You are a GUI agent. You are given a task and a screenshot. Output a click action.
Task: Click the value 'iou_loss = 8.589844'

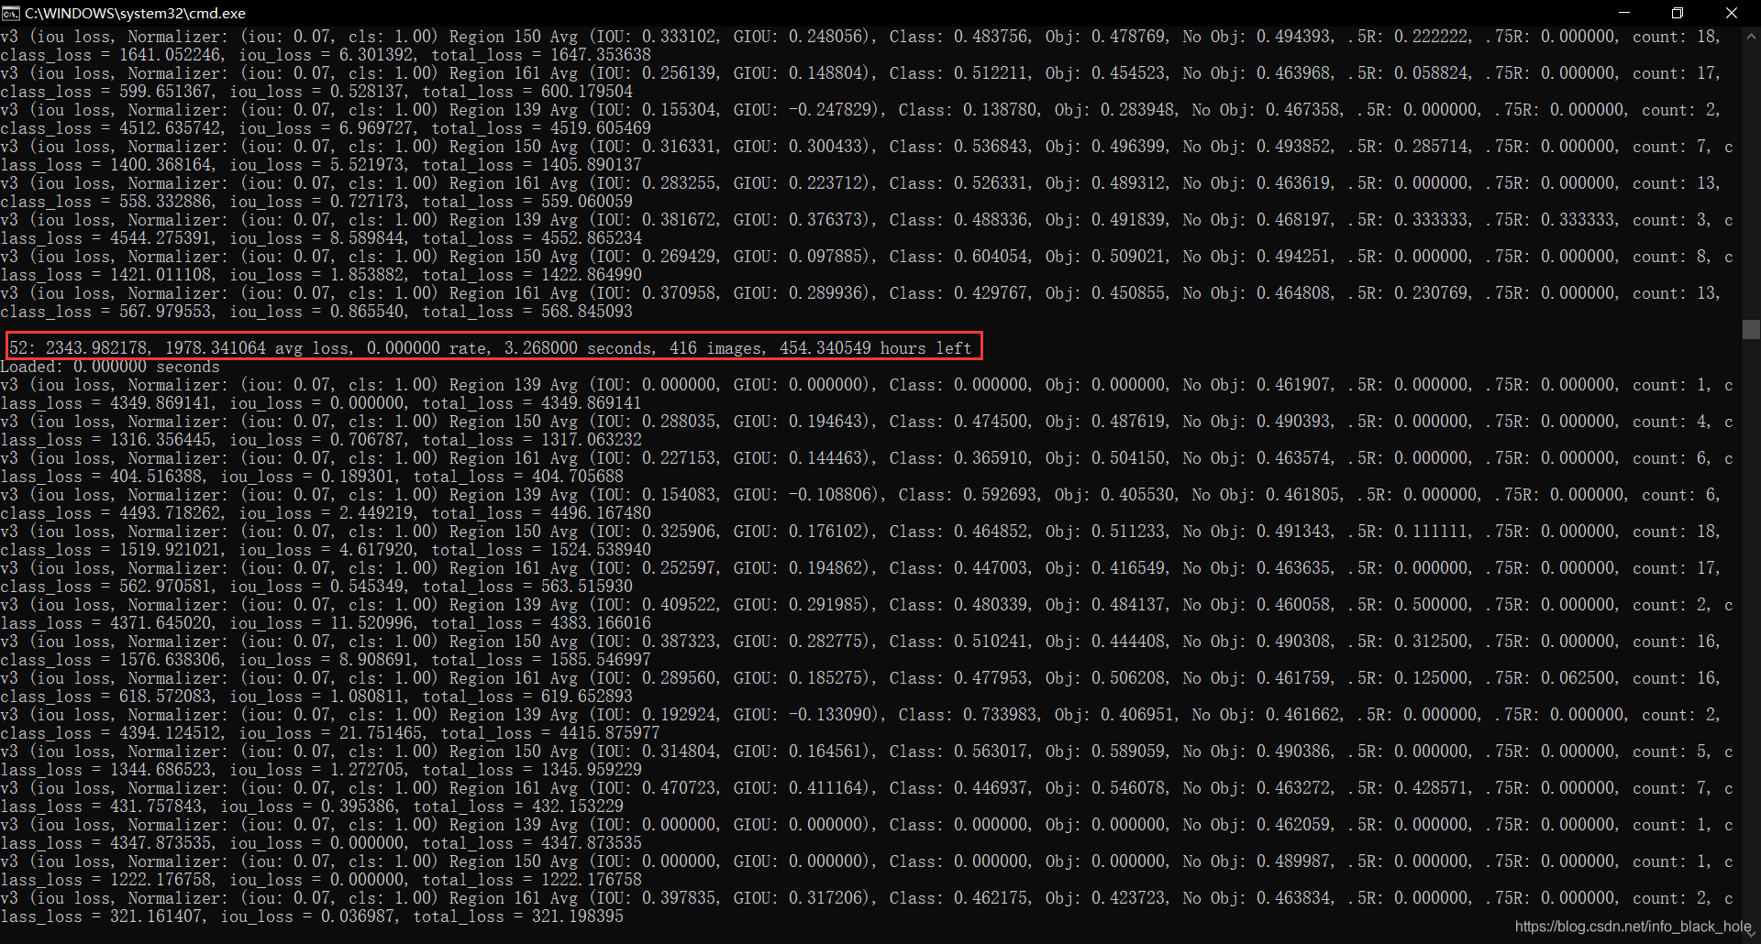click(x=316, y=238)
